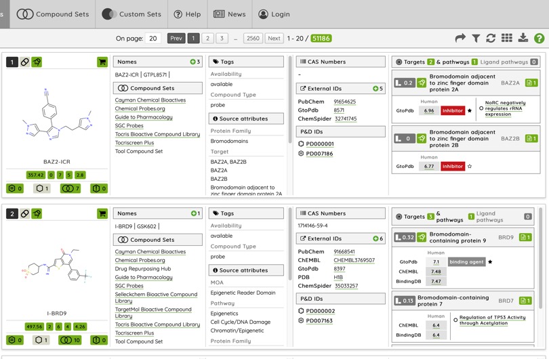Viewport: 549px width, 359px height.
Task: Toggle the filled star for BAZ2A inhibitor
Action: pos(470,110)
